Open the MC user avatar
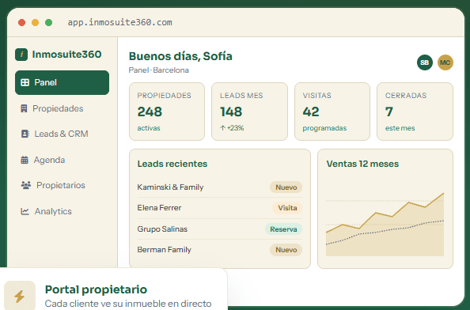 tap(445, 62)
